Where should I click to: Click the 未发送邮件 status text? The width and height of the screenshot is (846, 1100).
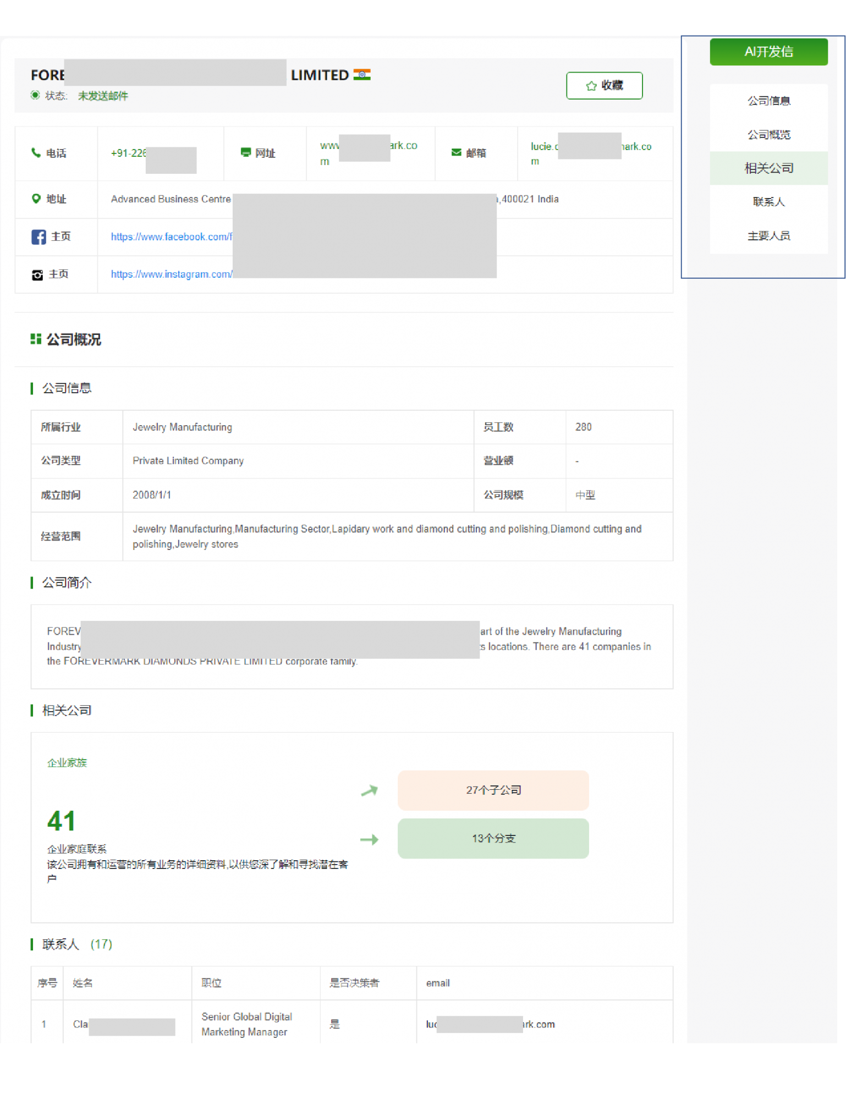[x=103, y=96]
